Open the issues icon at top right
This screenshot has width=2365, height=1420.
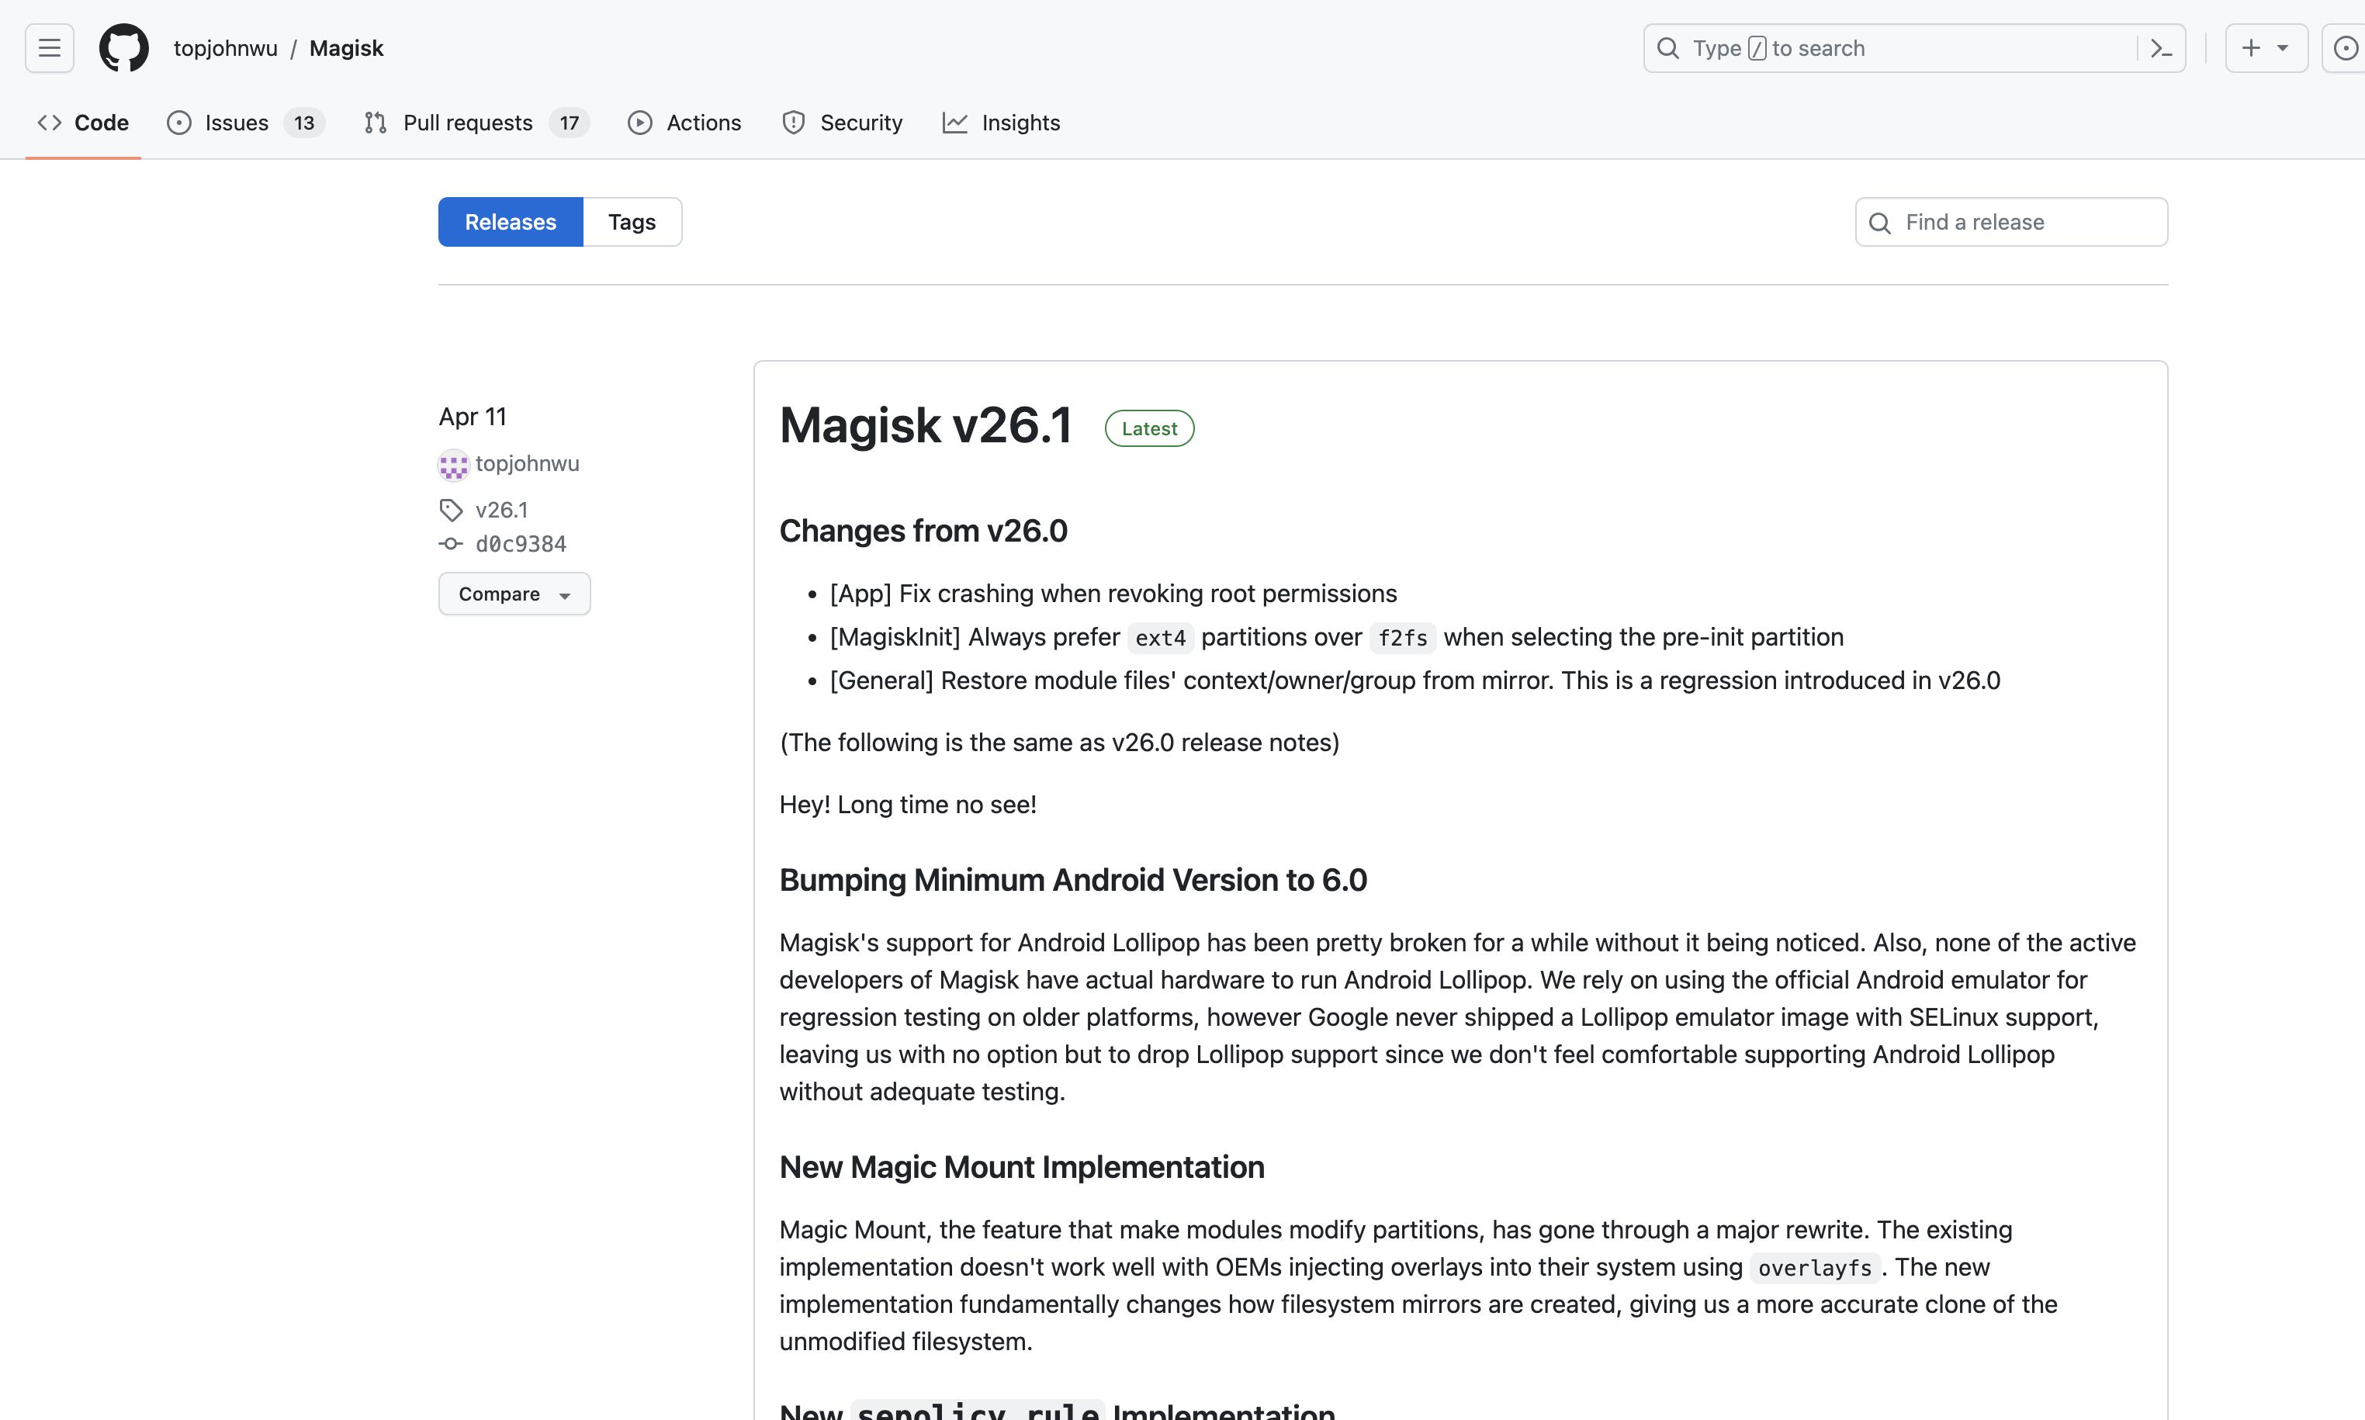coord(2345,48)
